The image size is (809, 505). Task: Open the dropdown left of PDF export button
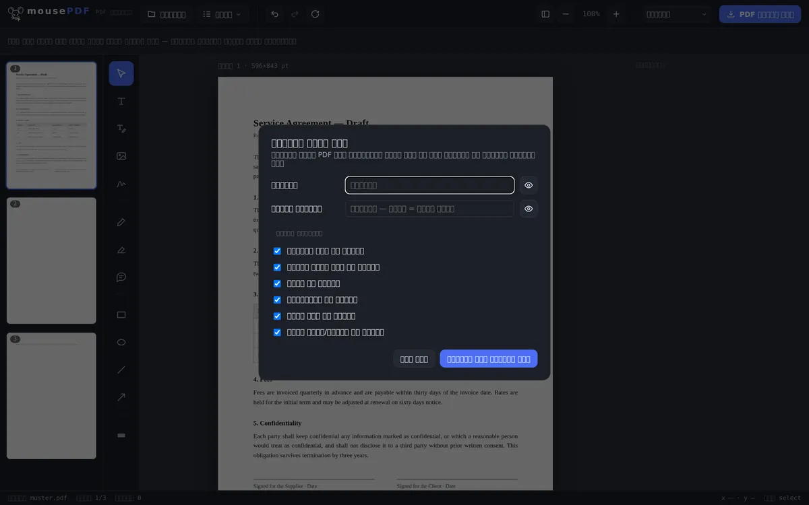(677, 14)
